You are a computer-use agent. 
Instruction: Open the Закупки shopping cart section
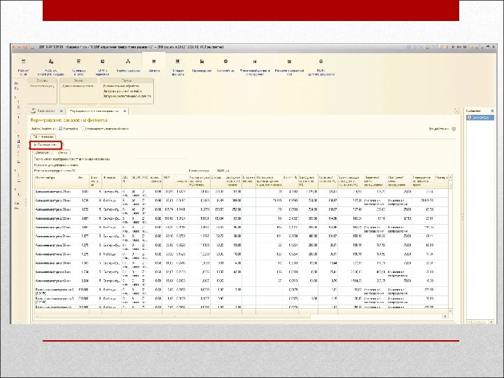pyautogui.click(x=154, y=62)
